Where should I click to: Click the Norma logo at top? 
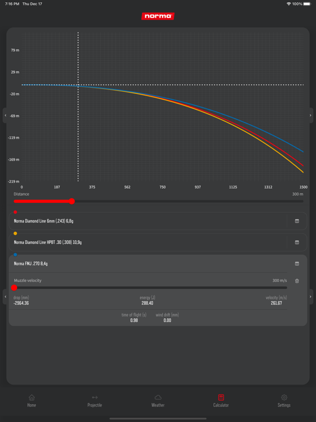[x=158, y=16]
